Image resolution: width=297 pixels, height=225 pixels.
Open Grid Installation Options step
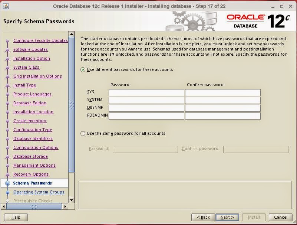37,76
